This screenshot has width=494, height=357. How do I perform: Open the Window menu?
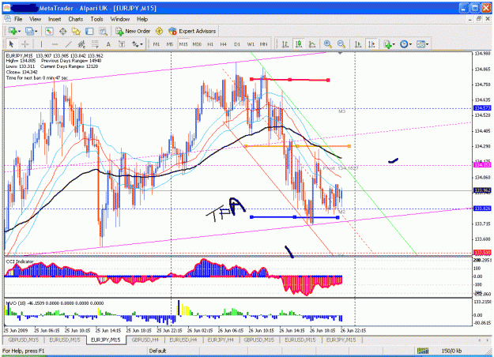click(119, 19)
